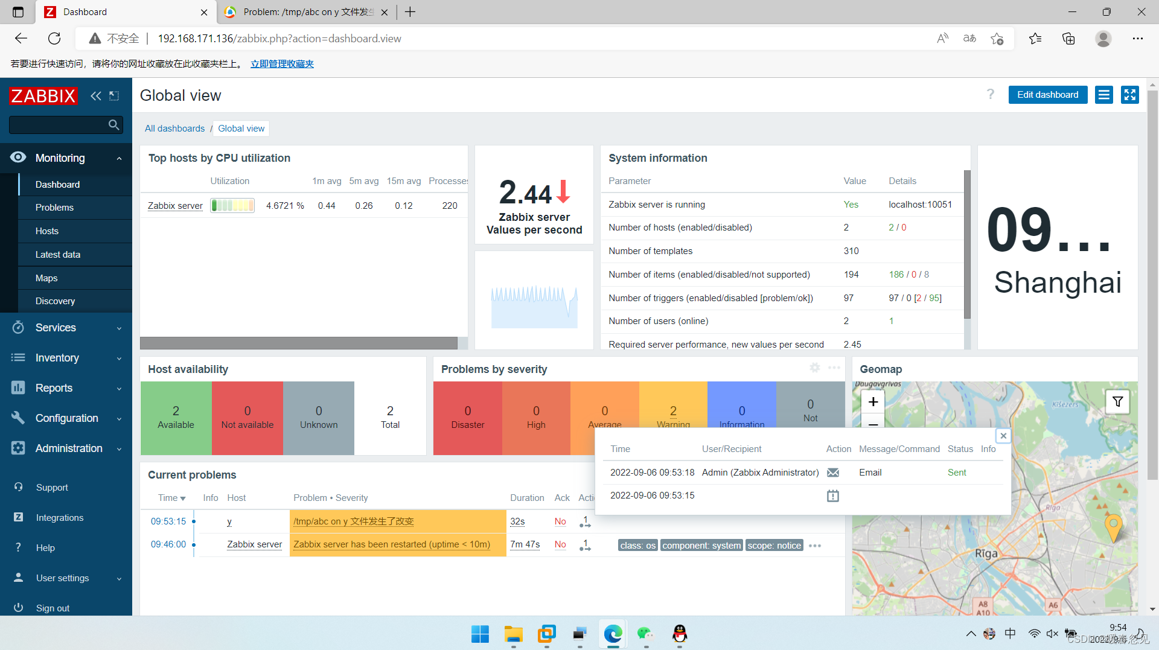1159x650 pixels.
Task: Open File Explorer from taskbar
Action: (x=513, y=634)
